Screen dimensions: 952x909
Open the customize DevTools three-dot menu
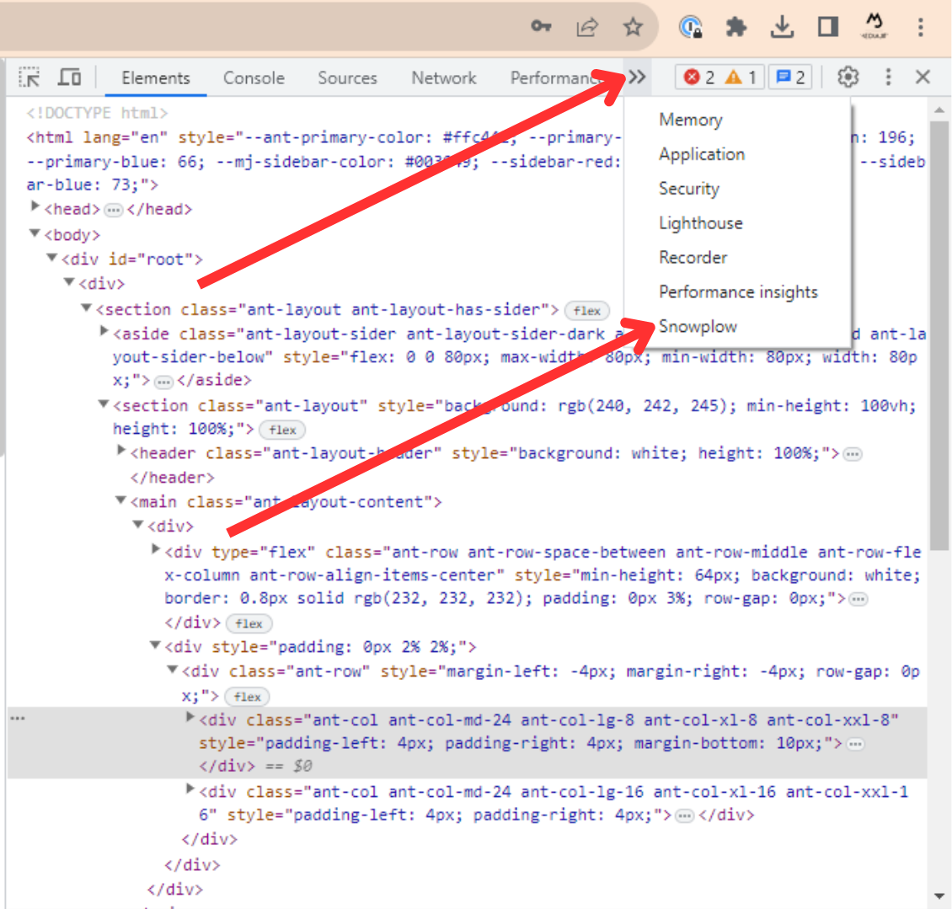point(888,77)
